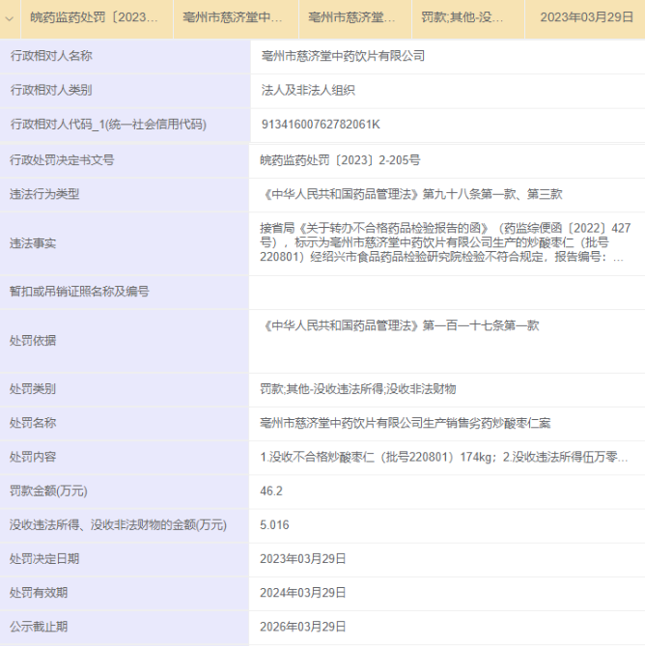This screenshot has width=645, height=646.
Task: Select fine amount 46.2
Action: [271, 492]
